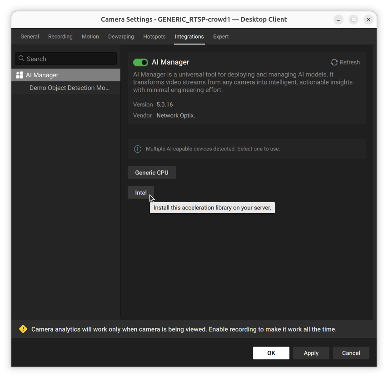The height and width of the screenshot is (378, 388).
Task: Switch to the Recording tab
Action: [60, 37]
